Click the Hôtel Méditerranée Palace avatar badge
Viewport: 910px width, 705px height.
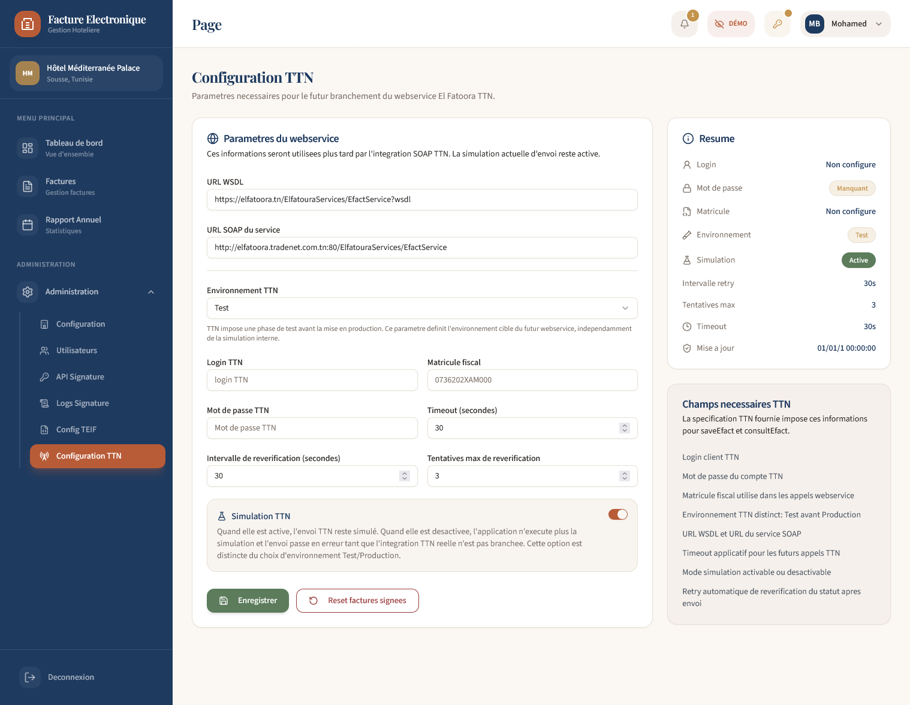[x=27, y=73]
